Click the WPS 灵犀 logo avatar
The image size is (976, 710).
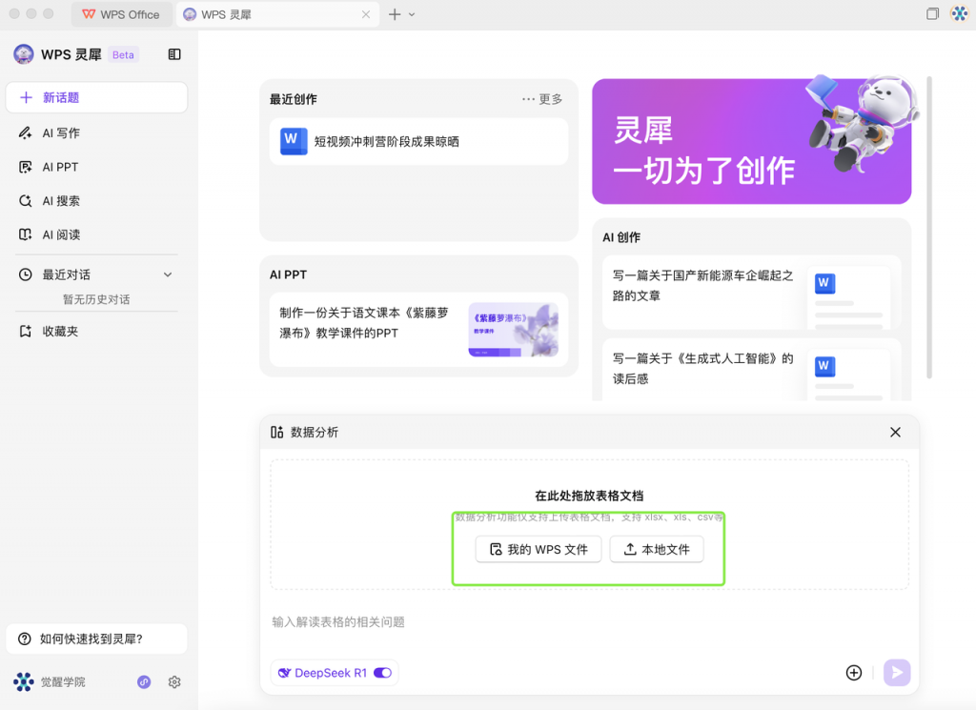[x=24, y=54]
